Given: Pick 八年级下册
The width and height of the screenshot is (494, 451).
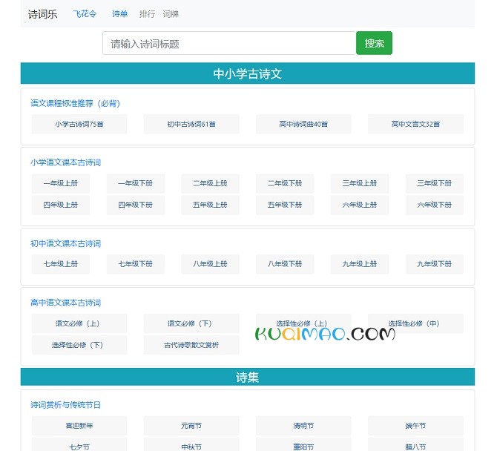Looking at the screenshot, I should point(285,264).
